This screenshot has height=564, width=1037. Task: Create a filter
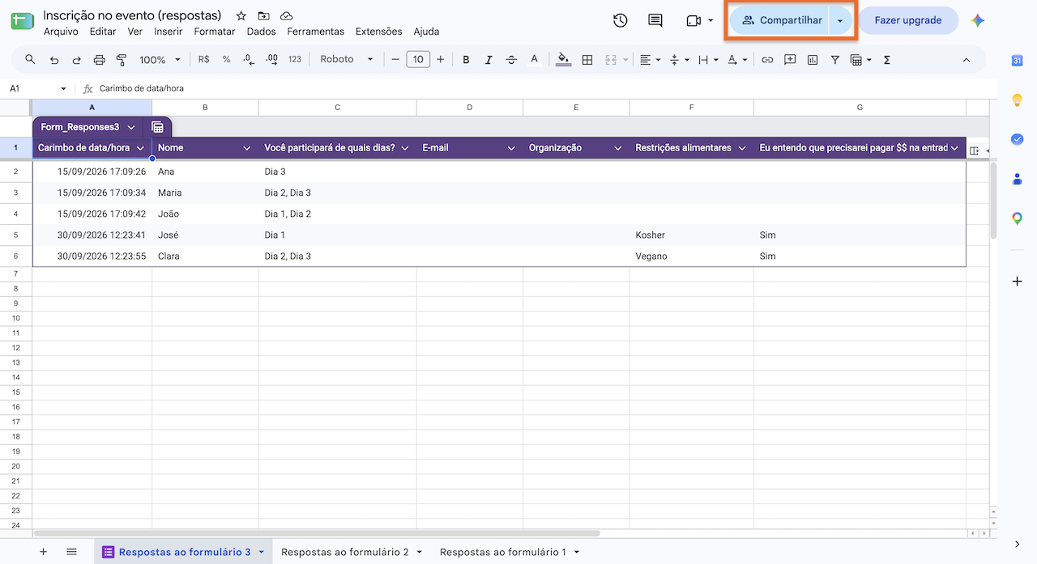click(835, 59)
